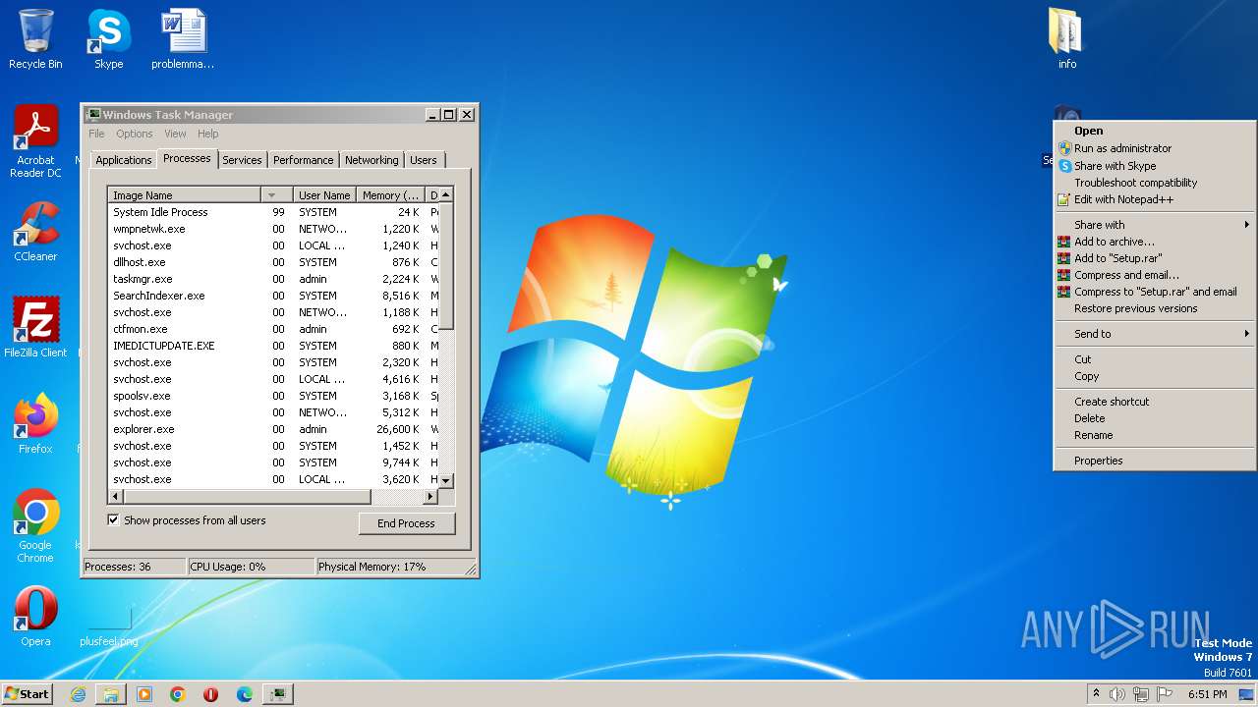This screenshot has width=1258, height=707.
Task: Sort by Memory column header
Action: (390, 195)
